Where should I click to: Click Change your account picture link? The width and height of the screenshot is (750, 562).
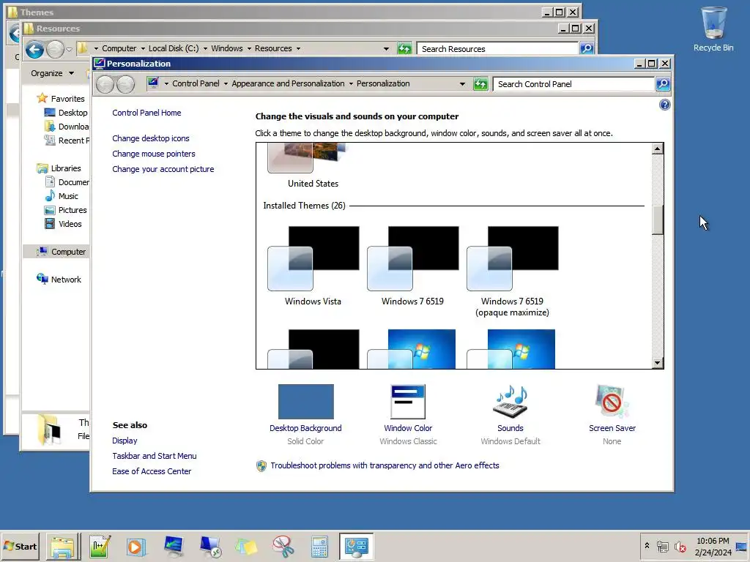click(163, 169)
